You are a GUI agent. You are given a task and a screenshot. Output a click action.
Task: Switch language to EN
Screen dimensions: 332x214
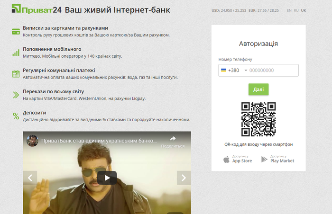(289, 10)
